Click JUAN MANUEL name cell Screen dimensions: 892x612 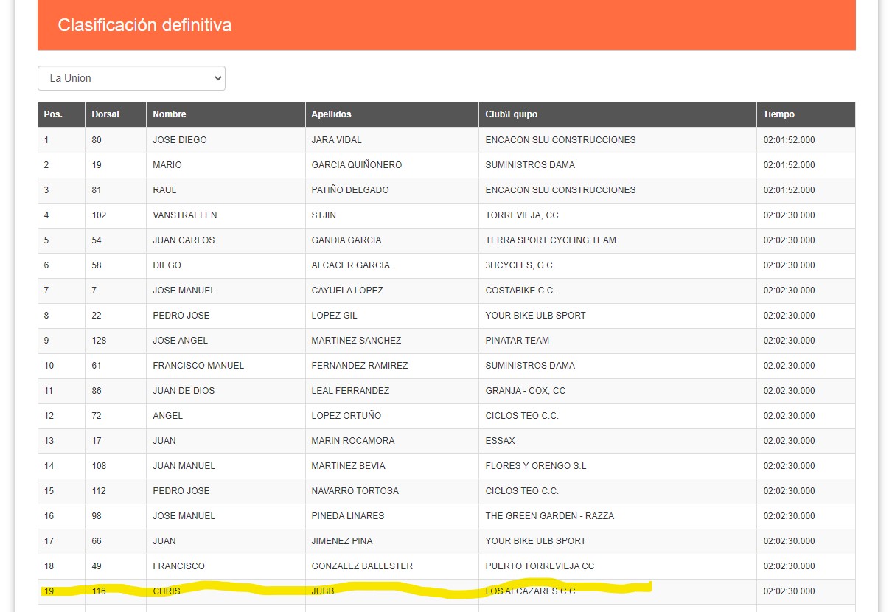(x=184, y=466)
